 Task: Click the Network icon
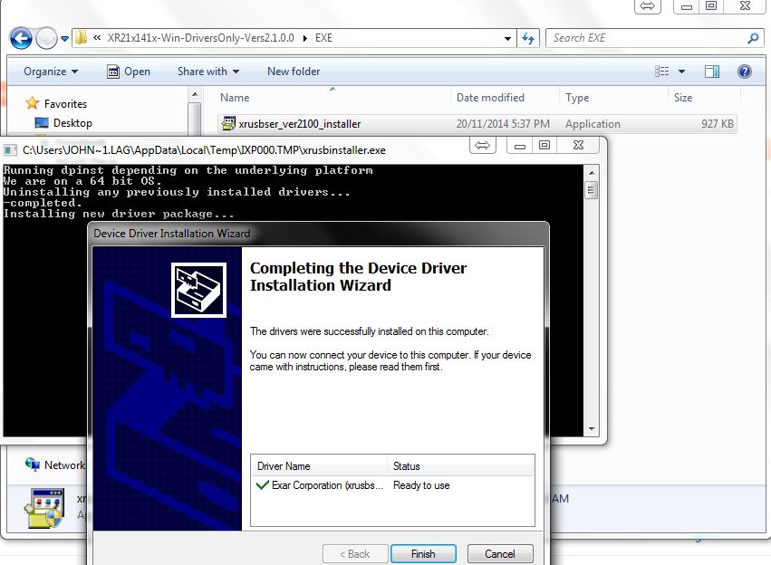click(x=32, y=464)
